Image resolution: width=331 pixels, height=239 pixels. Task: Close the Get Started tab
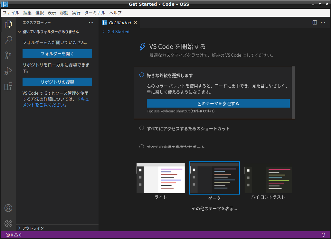click(135, 23)
